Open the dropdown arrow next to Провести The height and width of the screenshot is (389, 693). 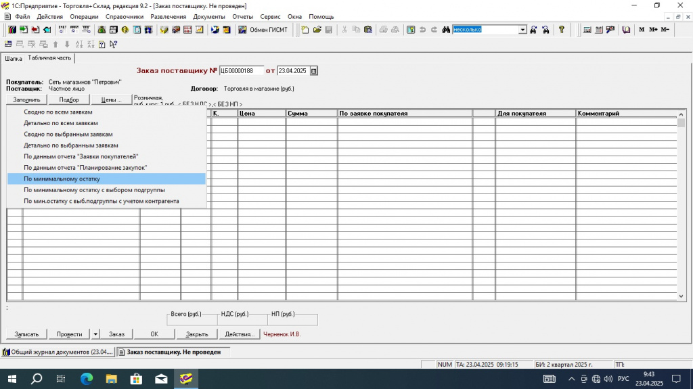click(95, 334)
